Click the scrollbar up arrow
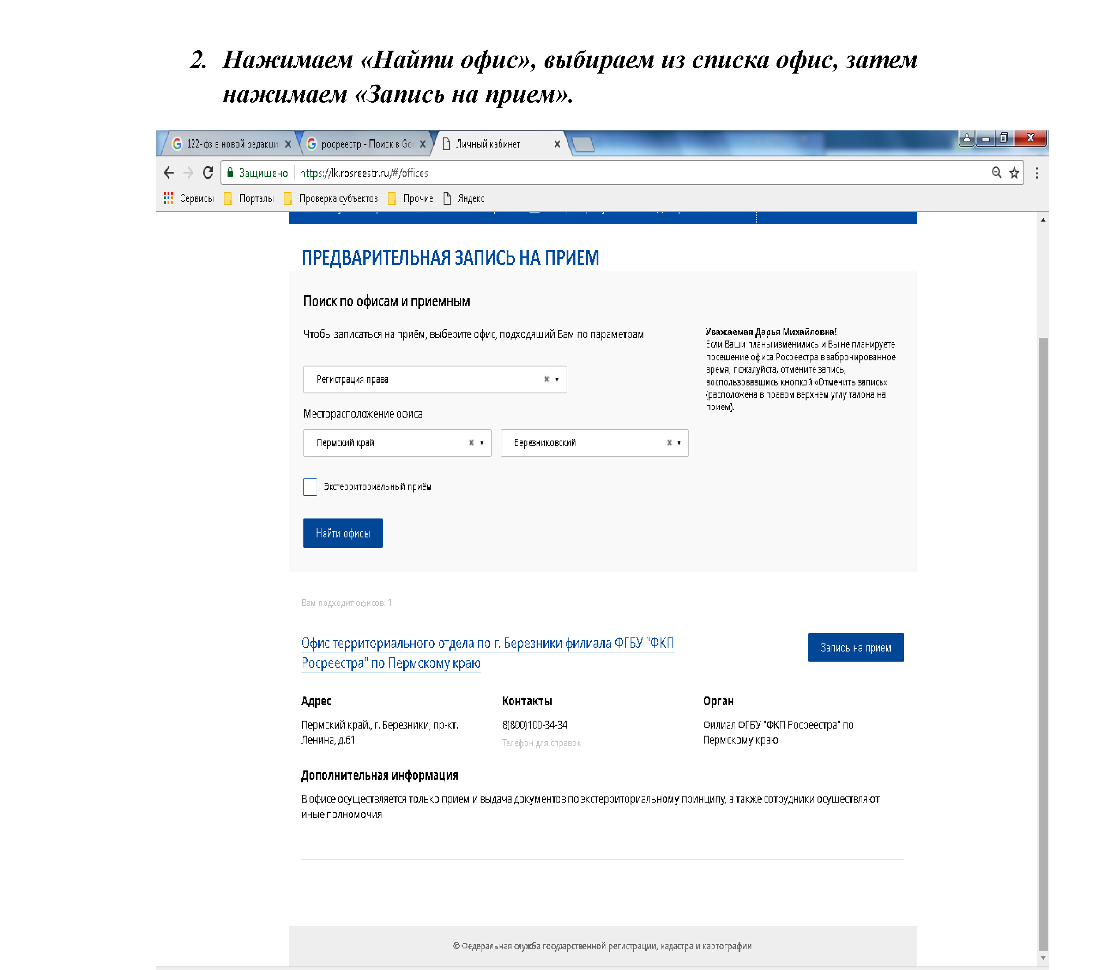This screenshot has width=1094, height=970. coord(1042,220)
